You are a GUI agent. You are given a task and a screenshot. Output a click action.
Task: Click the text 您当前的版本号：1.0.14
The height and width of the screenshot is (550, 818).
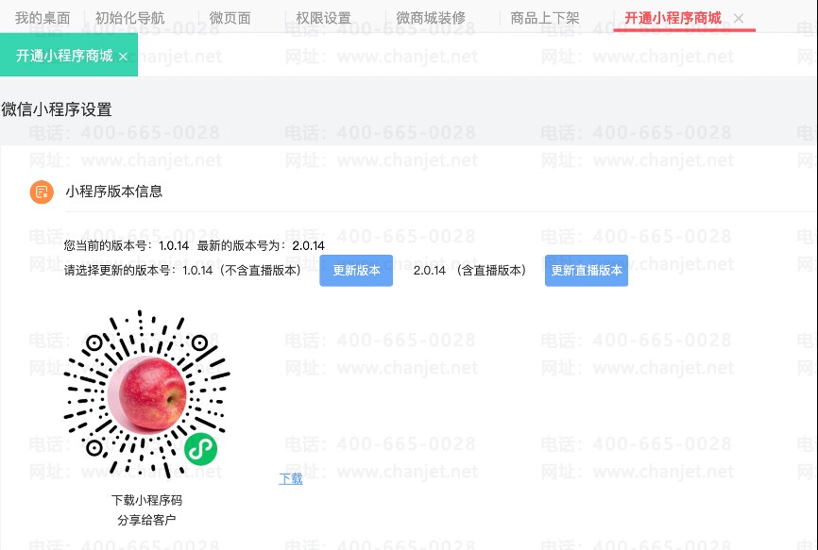pyautogui.click(x=127, y=245)
